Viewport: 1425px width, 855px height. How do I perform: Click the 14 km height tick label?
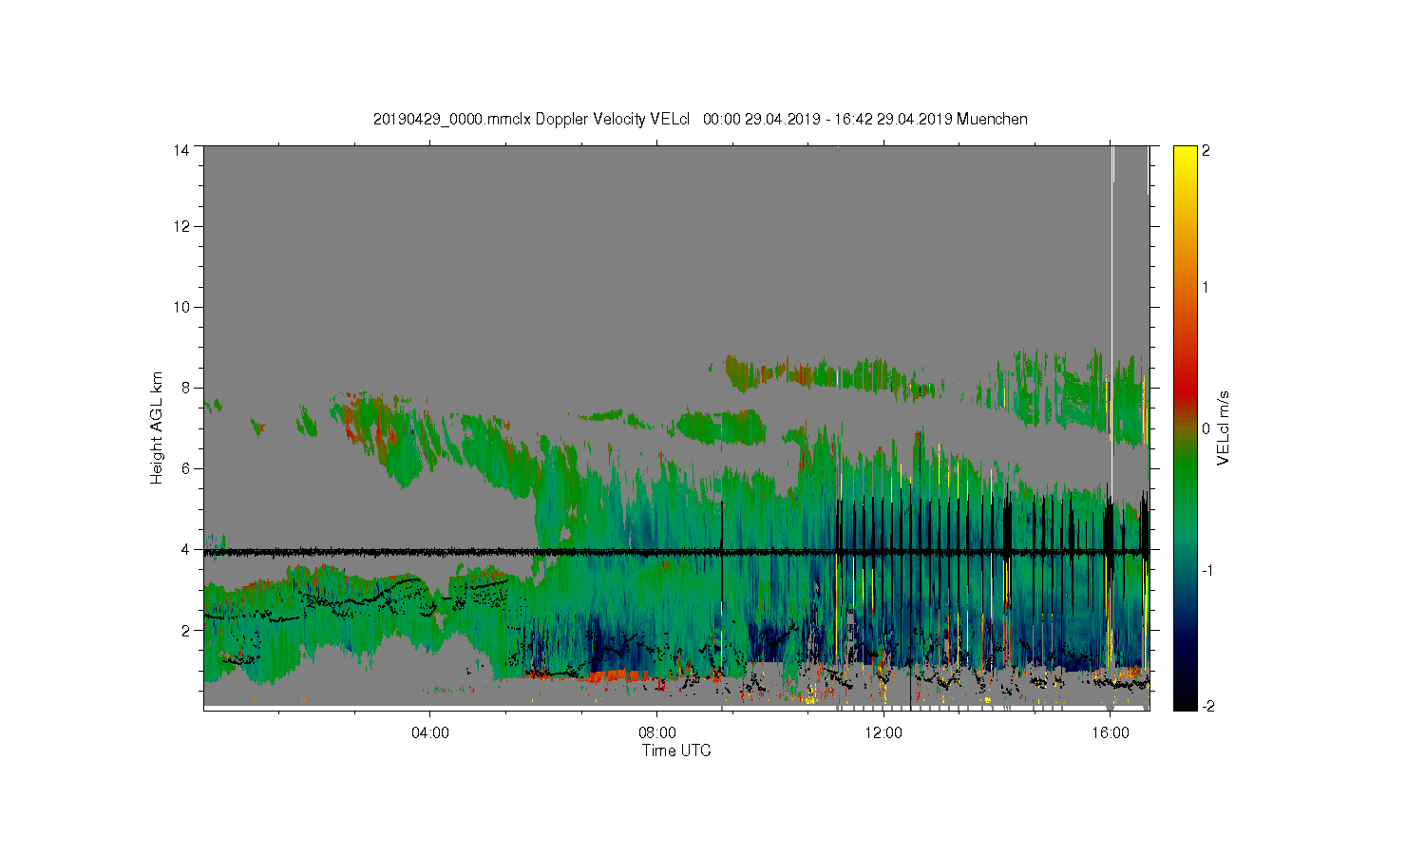(x=180, y=150)
